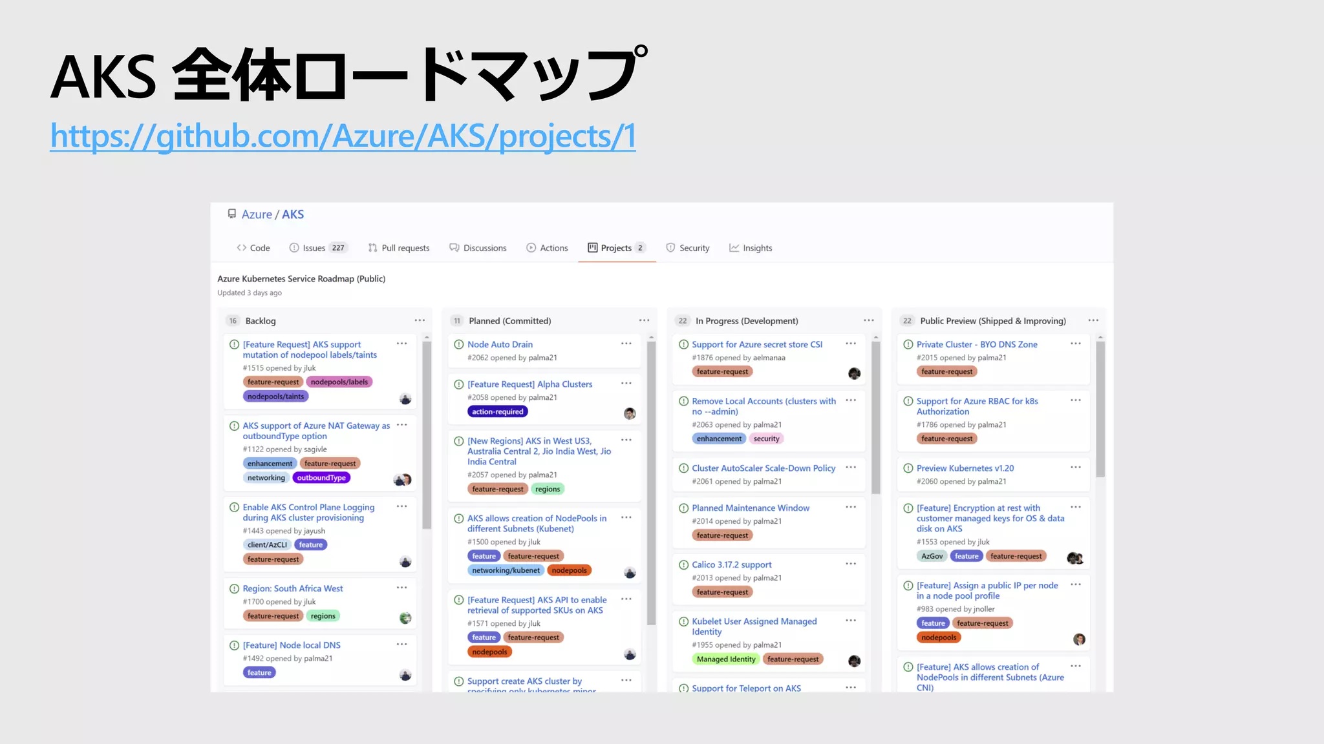This screenshot has width=1324, height=744.
Task: Open the AKS support of Azure NAT Gateway issue
Action: [x=316, y=431]
